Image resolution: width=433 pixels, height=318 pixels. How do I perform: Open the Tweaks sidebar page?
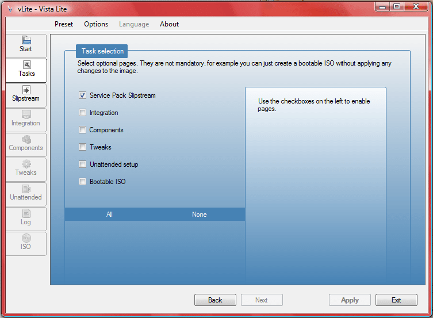(x=26, y=169)
